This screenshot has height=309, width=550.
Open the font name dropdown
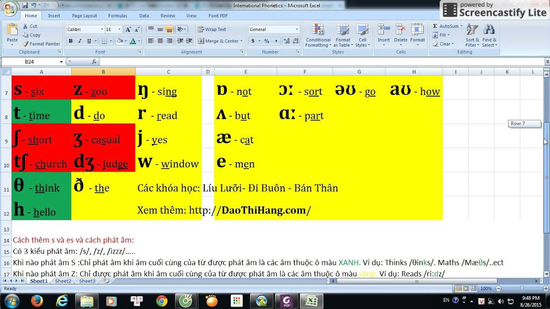point(102,30)
